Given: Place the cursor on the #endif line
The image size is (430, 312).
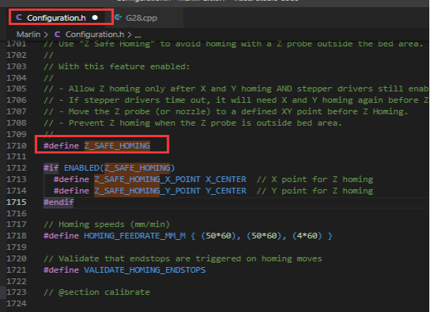Looking at the screenshot, I should point(59,202).
